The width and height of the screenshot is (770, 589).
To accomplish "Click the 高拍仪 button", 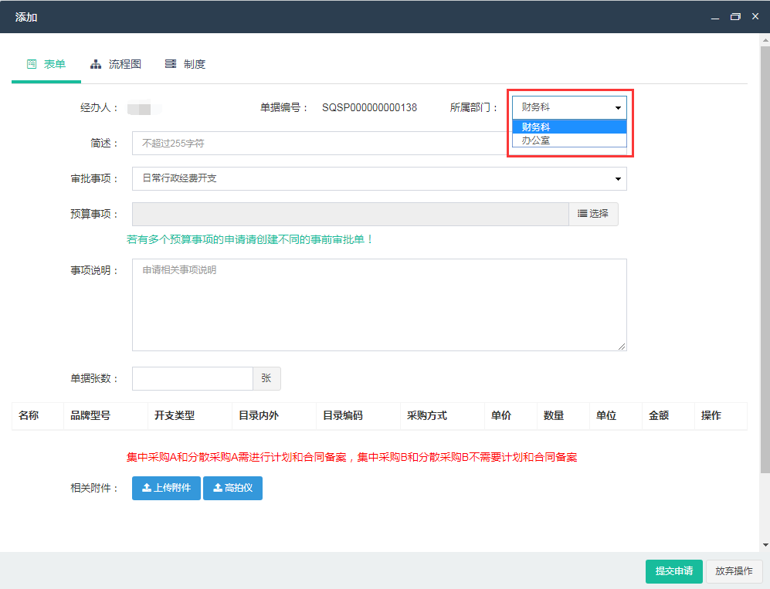I will pyautogui.click(x=232, y=488).
